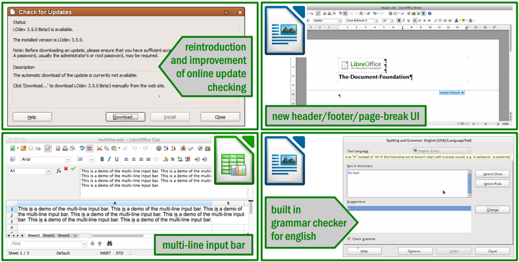This screenshot has height=262, width=519.
Task: Toggle Italic in Writer formatting toolbar
Action: [x=404, y=21]
